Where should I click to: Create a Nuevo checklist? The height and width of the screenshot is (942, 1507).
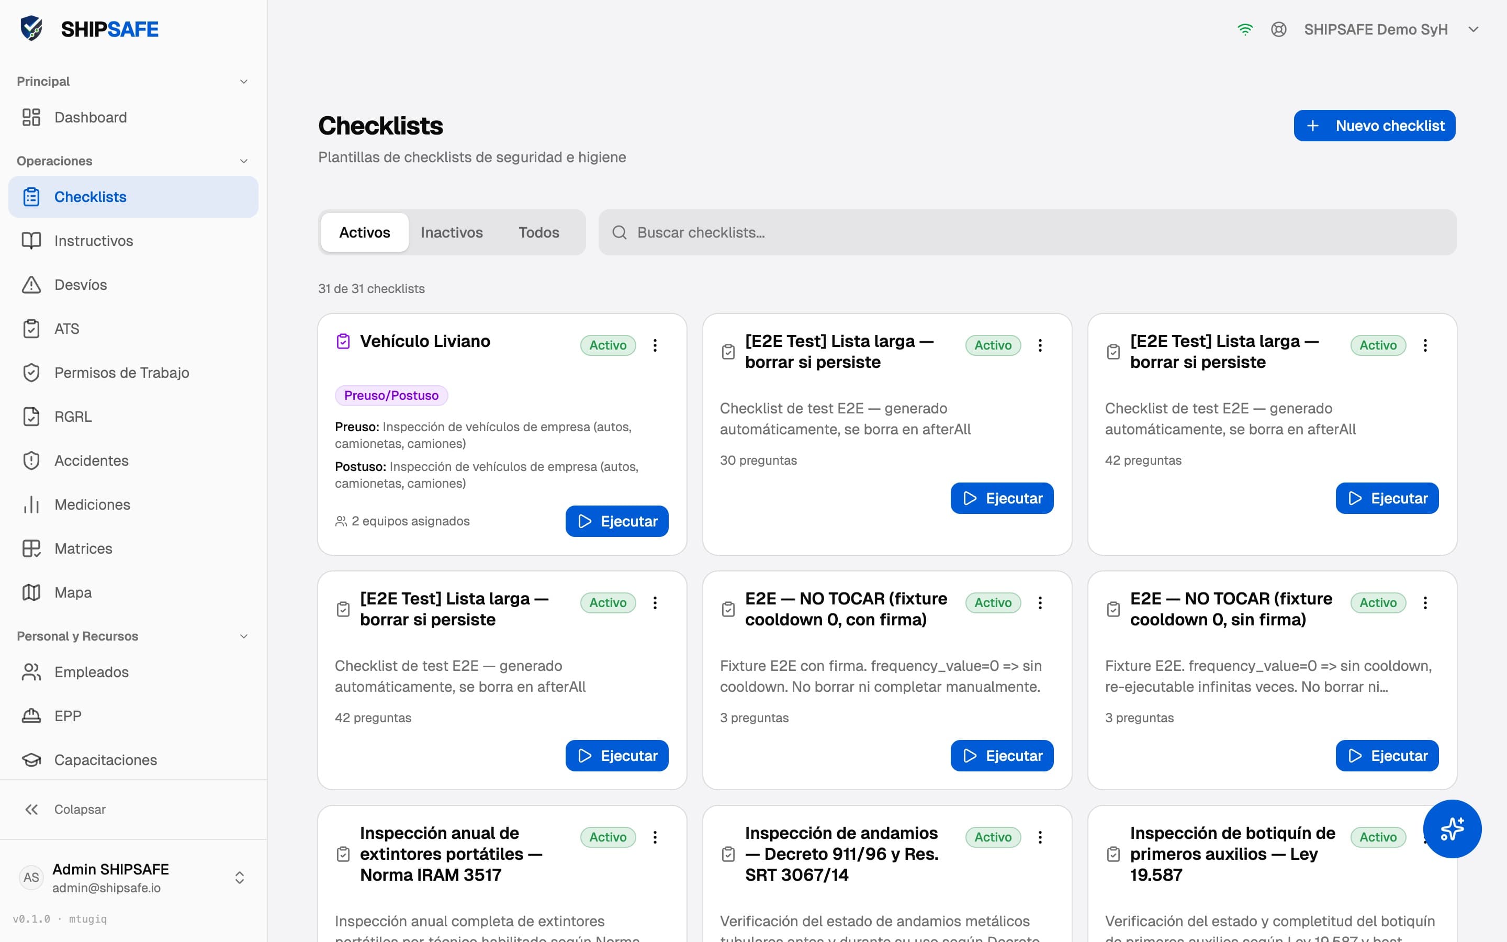point(1375,126)
